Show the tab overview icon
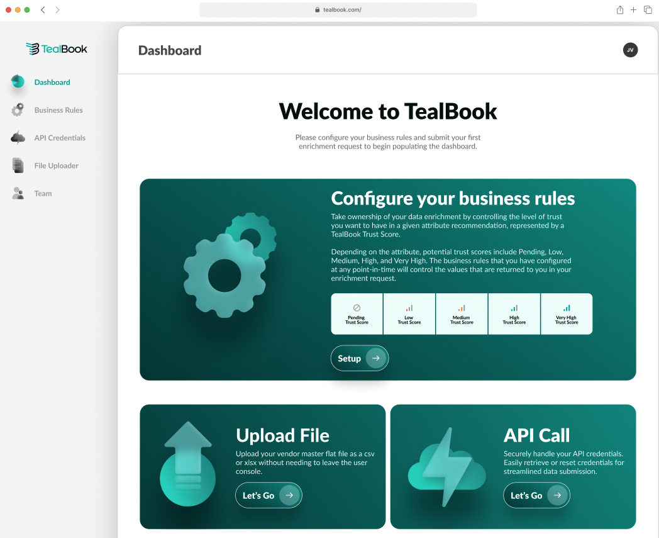 click(648, 9)
